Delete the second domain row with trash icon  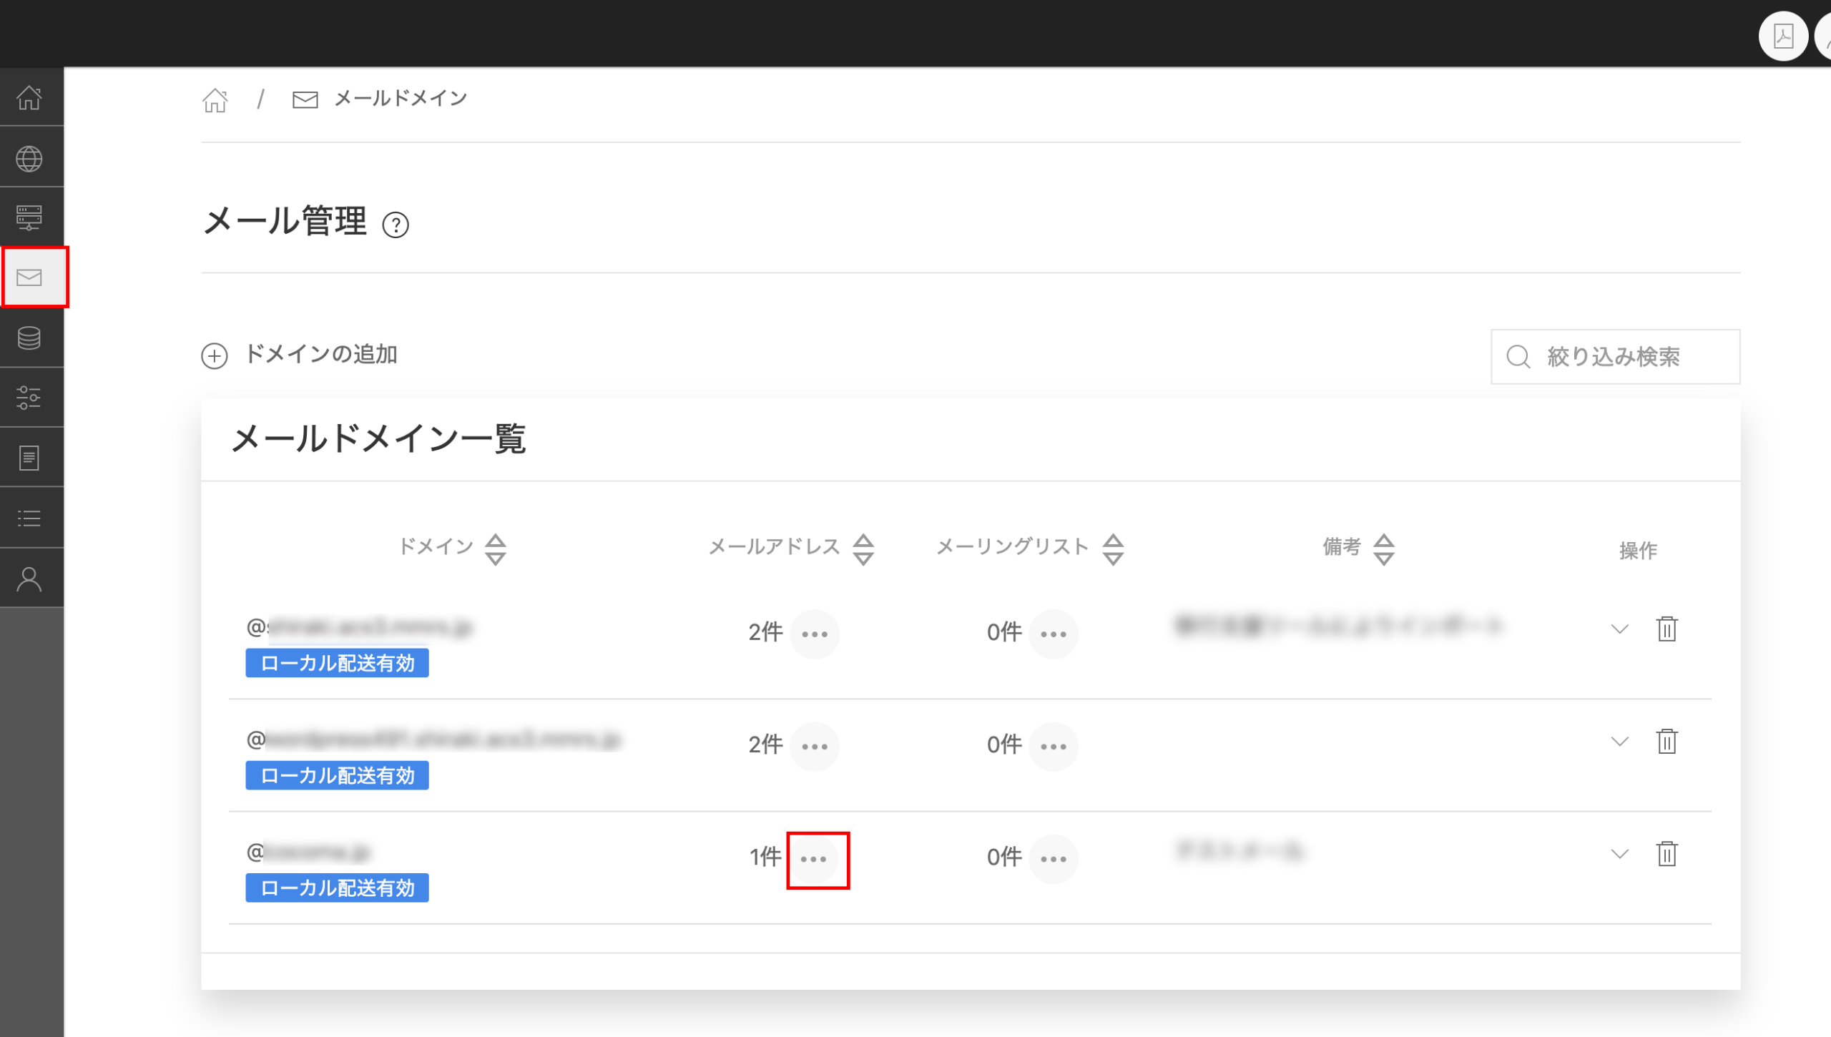coord(1666,741)
